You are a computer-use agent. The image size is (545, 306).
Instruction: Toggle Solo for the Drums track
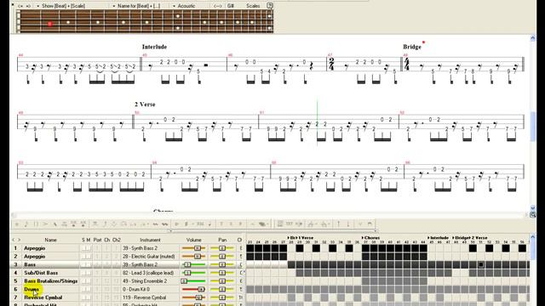(x=83, y=289)
